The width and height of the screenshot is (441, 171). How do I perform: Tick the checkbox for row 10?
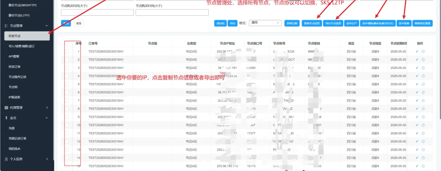point(67,125)
